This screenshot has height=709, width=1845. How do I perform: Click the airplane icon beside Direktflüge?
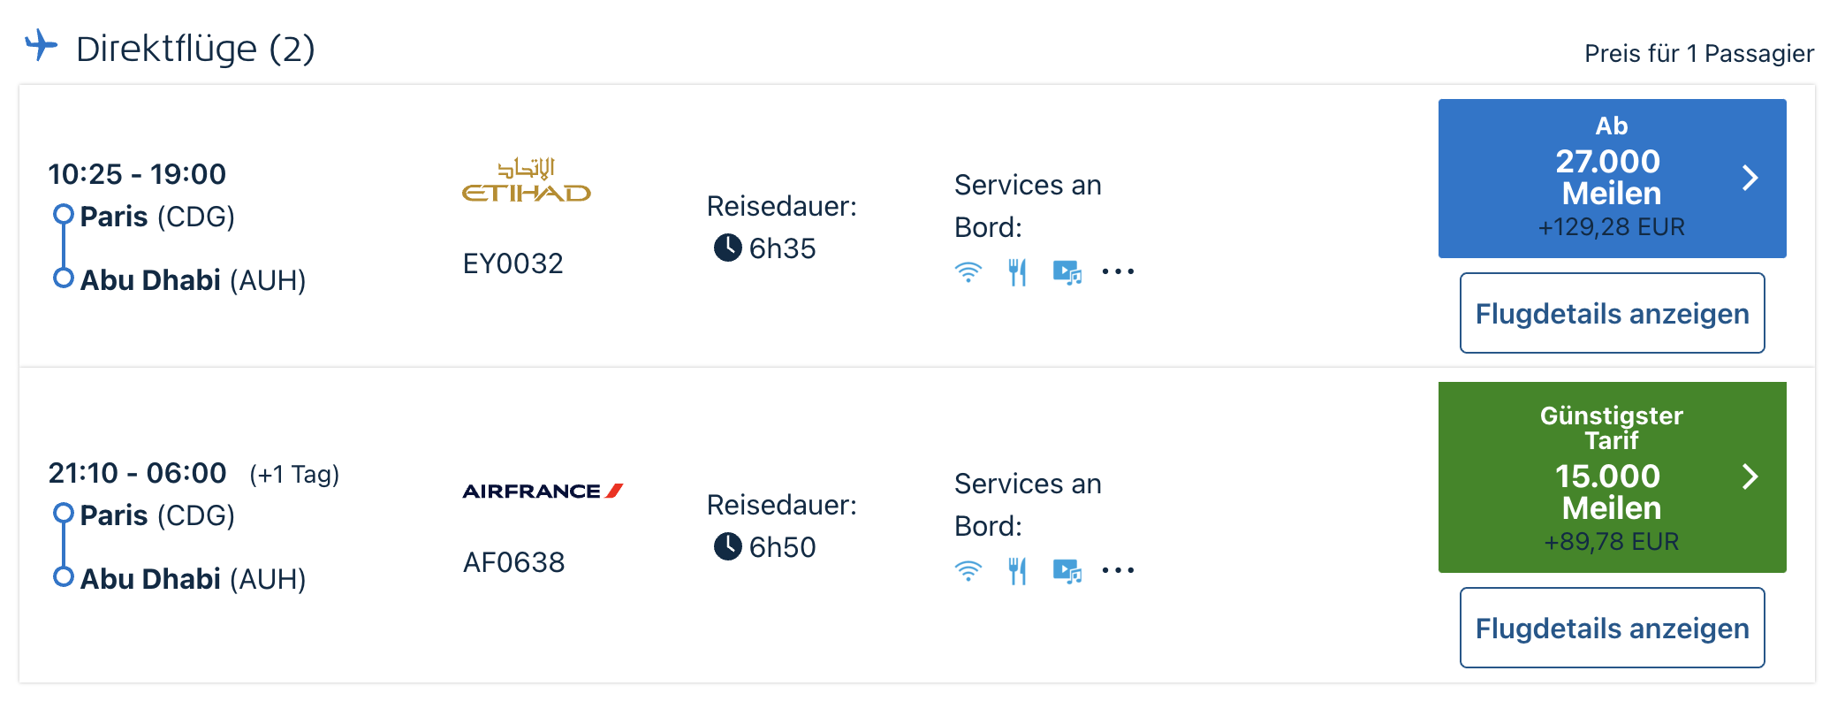(x=41, y=45)
